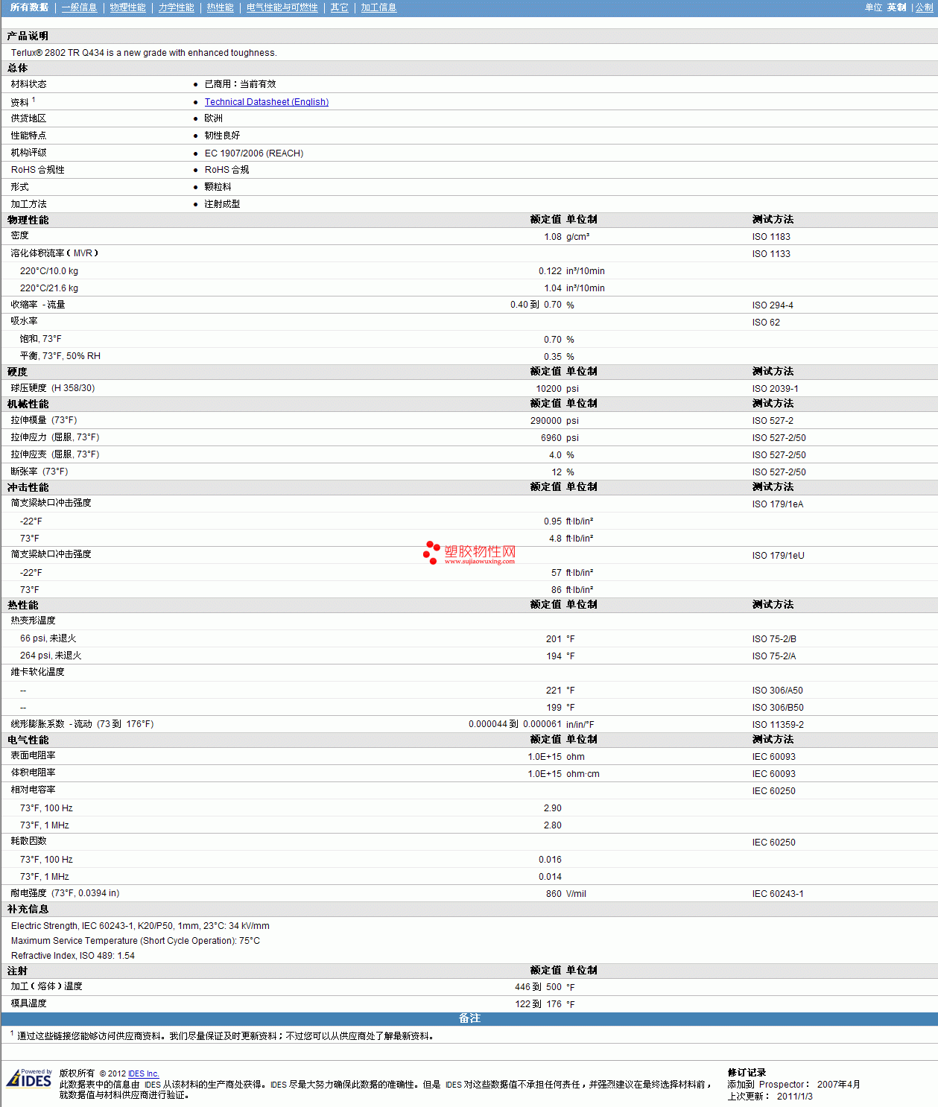Select the 220°C/10.0 kg row label
The width and height of the screenshot is (938, 1107).
point(49,271)
